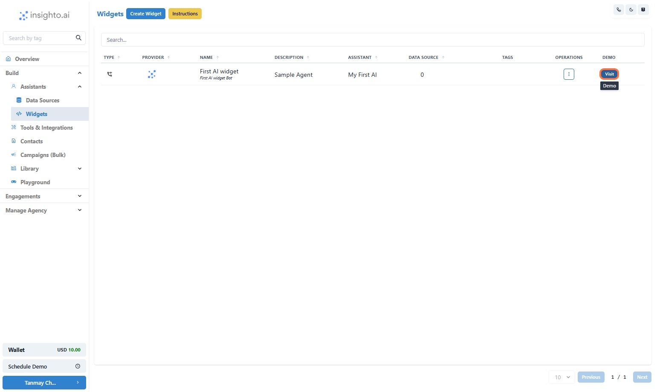Click the search magnifier icon in sidebar

click(78, 38)
